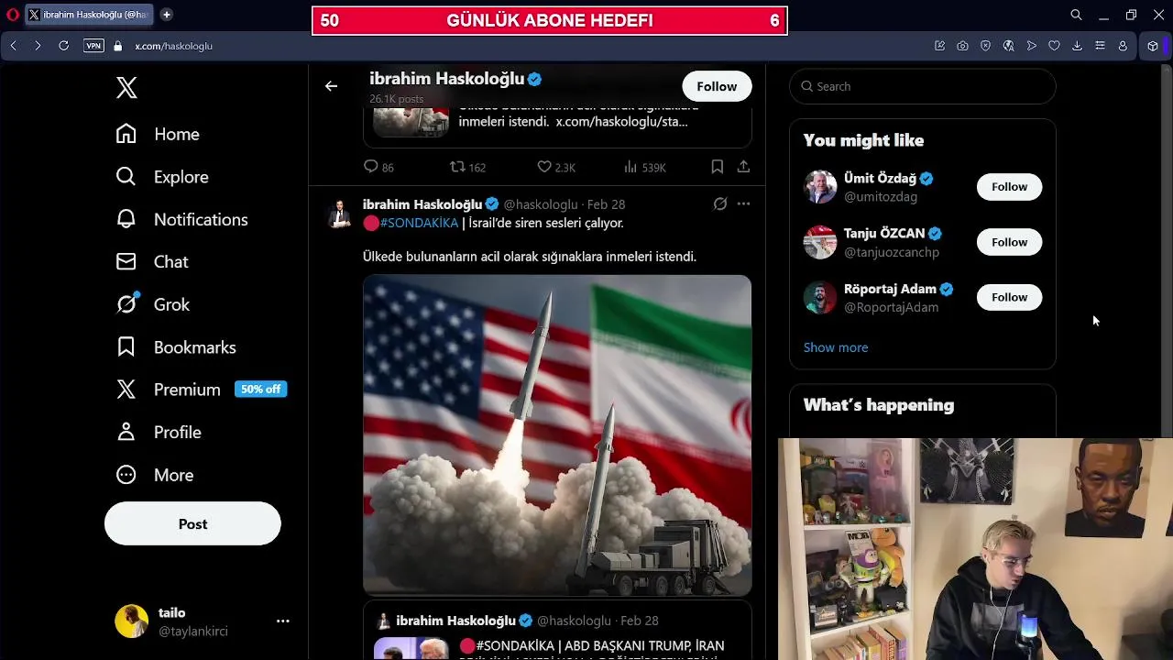Take a snapshot with the camera icon

point(962,46)
